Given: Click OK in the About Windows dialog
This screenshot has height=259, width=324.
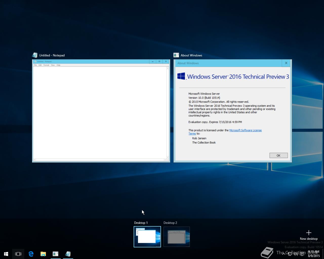Looking at the screenshot, I should (278, 156).
